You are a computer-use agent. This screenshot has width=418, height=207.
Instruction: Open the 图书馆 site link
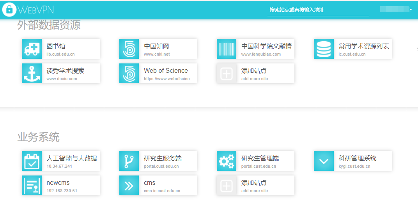click(x=56, y=46)
